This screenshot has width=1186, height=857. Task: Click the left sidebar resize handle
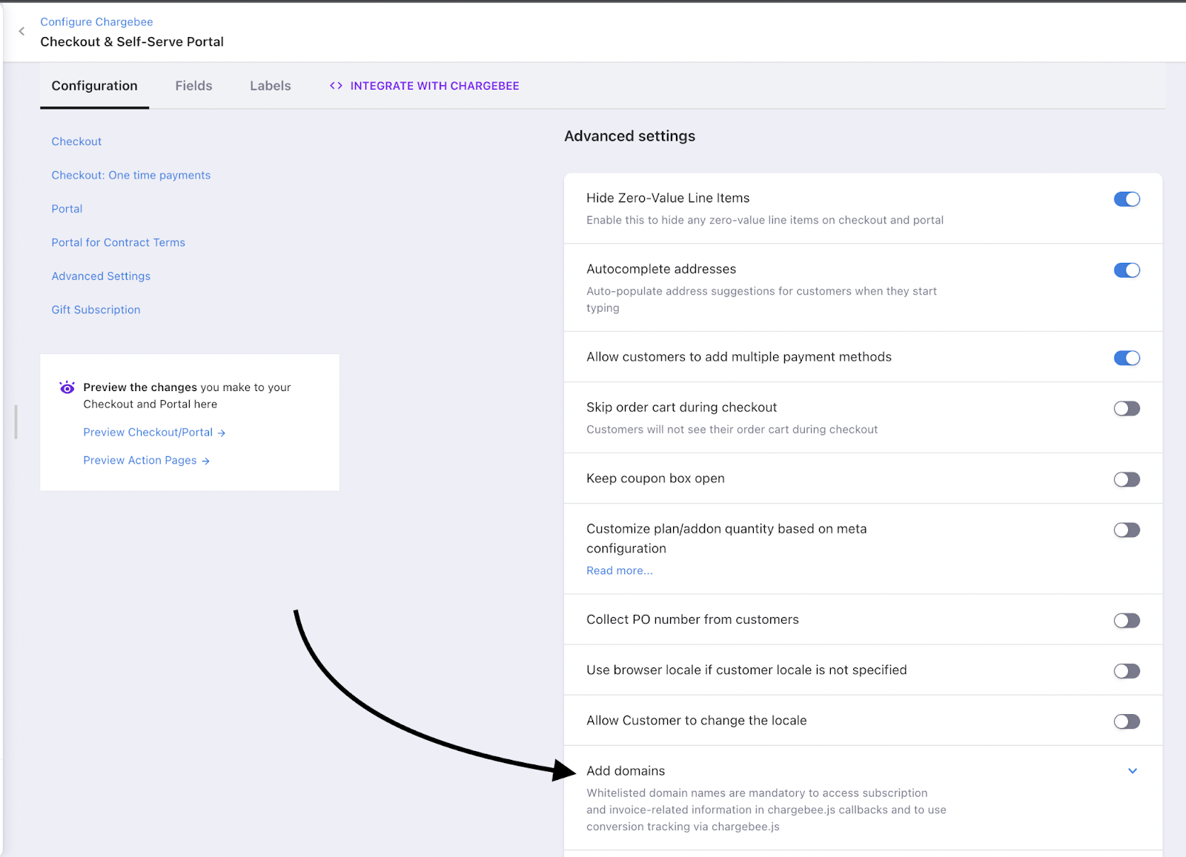pos(16,421)
